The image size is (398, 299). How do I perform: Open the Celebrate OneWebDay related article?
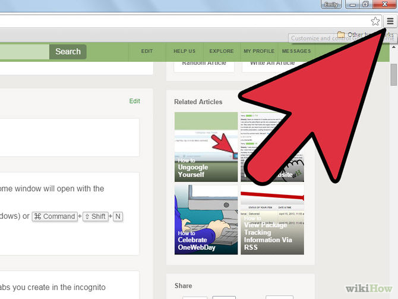pos(206,220)
